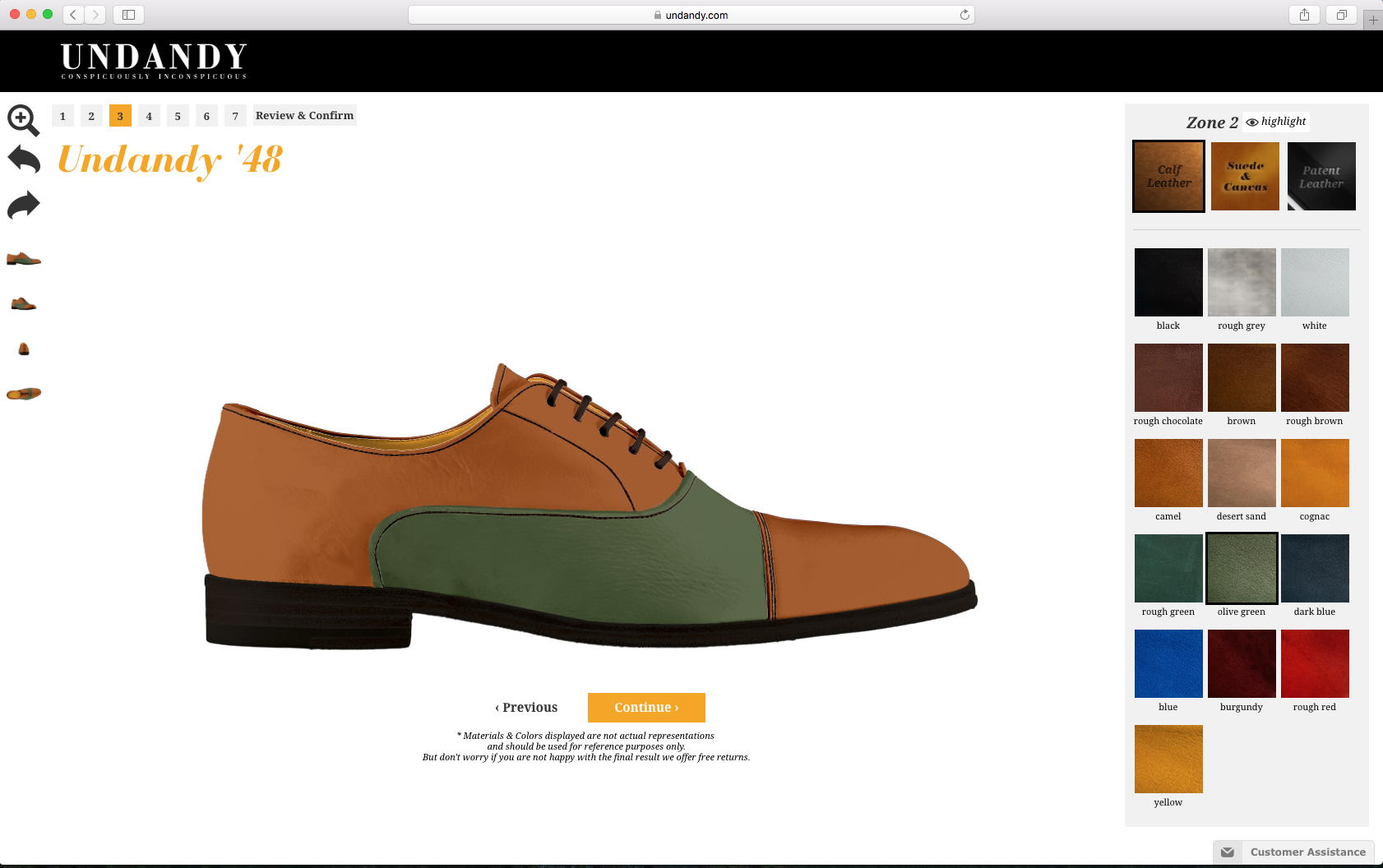Toggle Safari sidebar button

[x=128, y=15]
